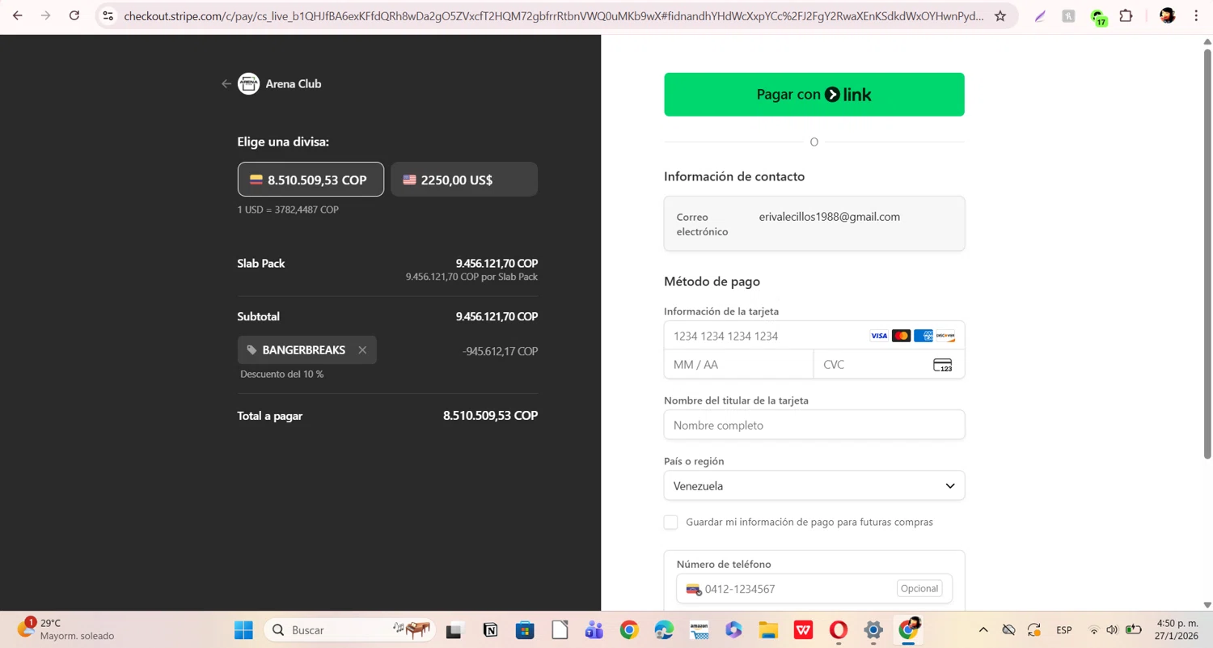Click the back arrow beside Arena Club
Viewport: 1213px width, 648px height.
pyautogui.click(x=226, y=84)
